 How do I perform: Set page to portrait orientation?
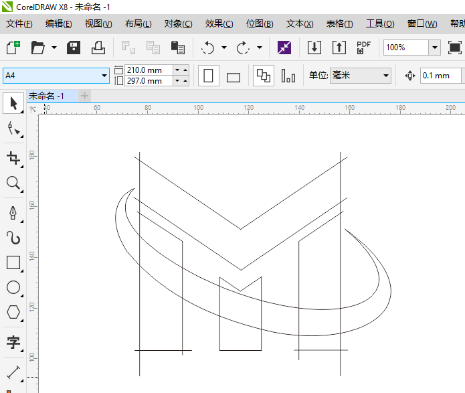point(209,76)
